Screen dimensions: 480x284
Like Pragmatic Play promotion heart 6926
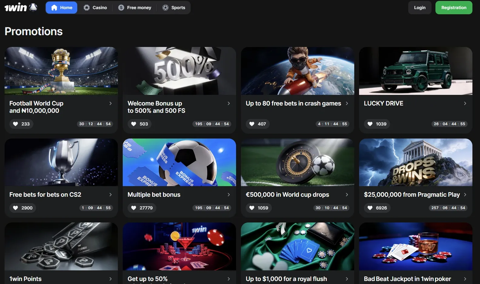point(377,208)
